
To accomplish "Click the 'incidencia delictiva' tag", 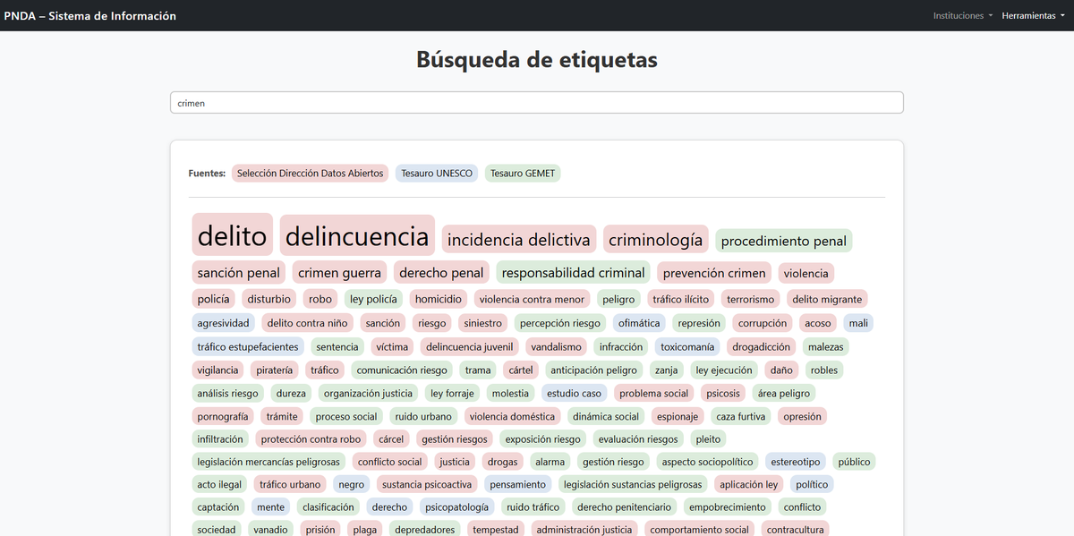I will pyautogui.click(x=519, y=240).
